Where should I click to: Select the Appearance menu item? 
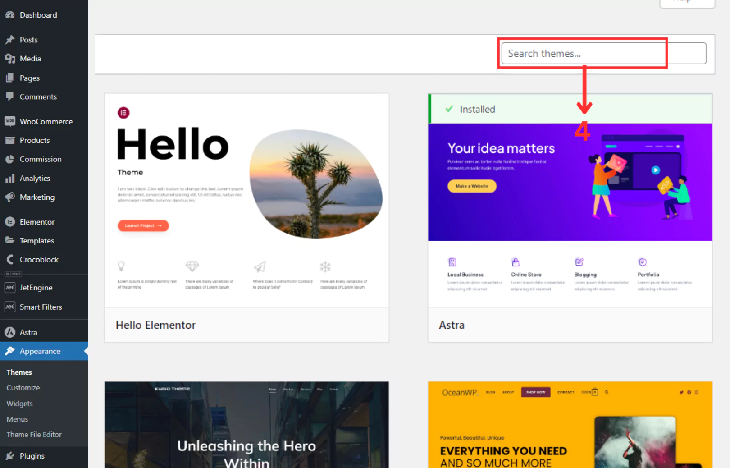coord(44,351)
